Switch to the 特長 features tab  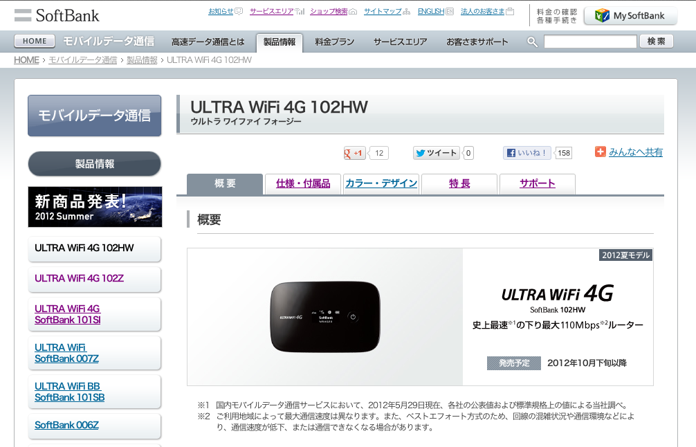459,184
